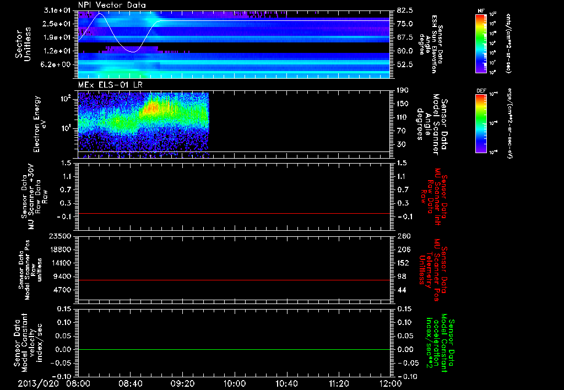This screenshot has width=564, height=390.
Task: Click the red hot spot in ELS spectrogram
Action: [x=153, y=107]
